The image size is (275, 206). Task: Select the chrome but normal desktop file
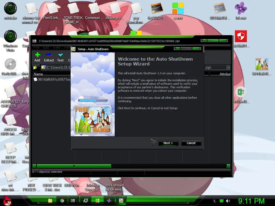click(31, 13)
